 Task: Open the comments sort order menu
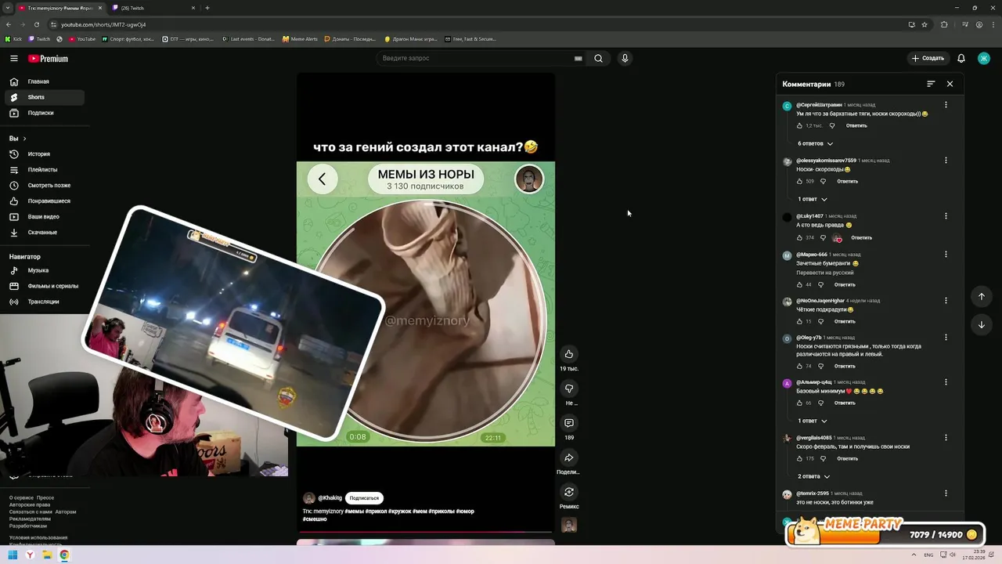pyautogui.click(x=931, y=84)
